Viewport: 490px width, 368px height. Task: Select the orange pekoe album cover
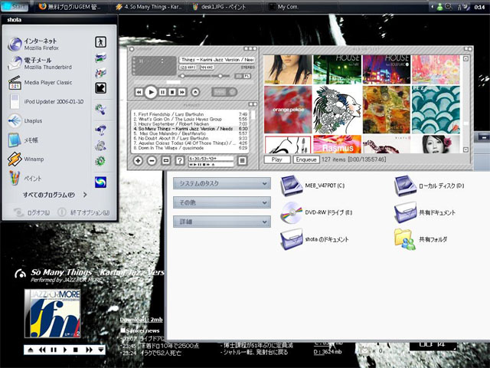pyautogui.click(x=288, y=110)
